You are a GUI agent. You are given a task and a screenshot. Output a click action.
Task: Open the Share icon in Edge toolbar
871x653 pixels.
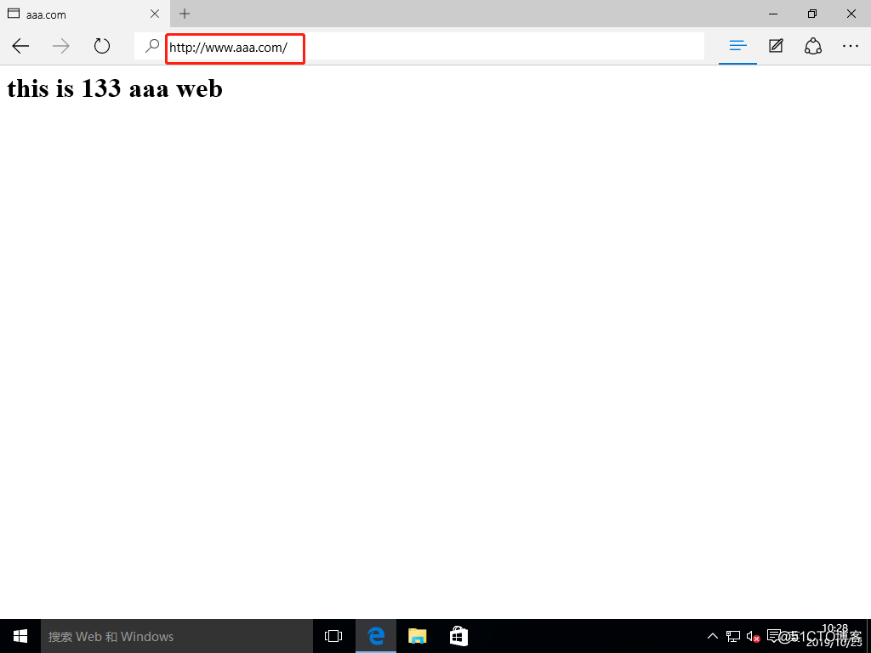click(x=812, y=46)
